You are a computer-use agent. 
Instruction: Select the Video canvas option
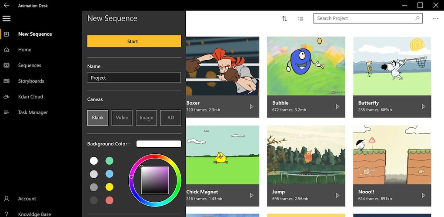coord(122,118)
